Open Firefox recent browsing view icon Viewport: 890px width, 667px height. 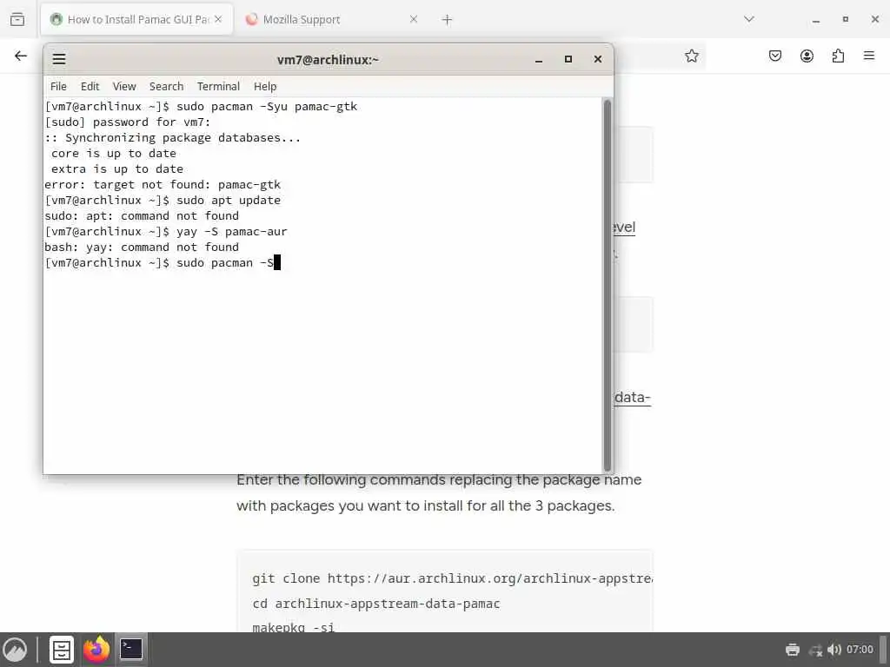pos(17,19)
